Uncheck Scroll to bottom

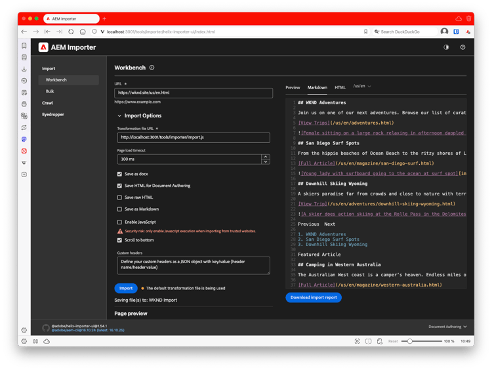(x=119, y=240)
